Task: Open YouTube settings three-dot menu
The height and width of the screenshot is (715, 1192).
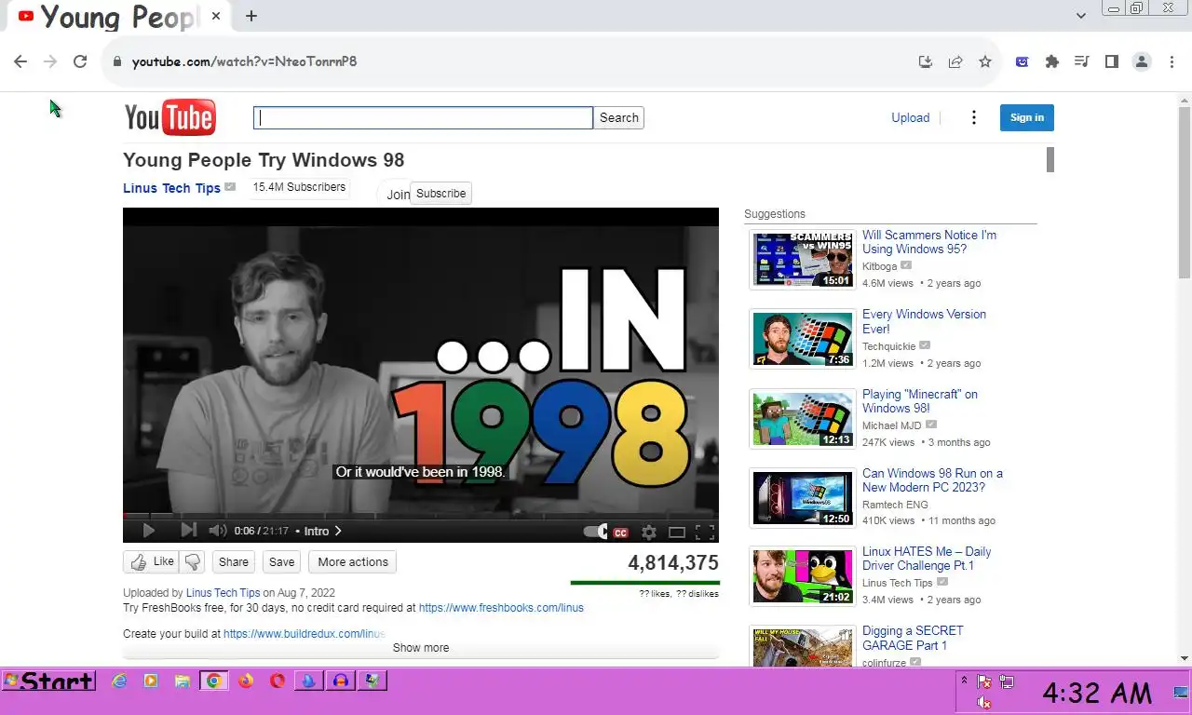Action: point(974,117)
